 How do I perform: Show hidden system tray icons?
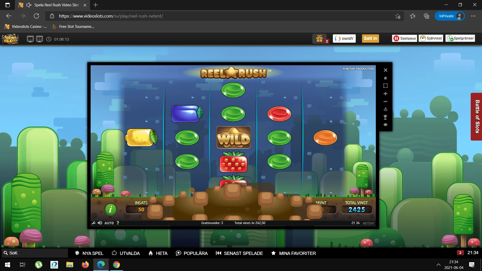tap(439, 265)
